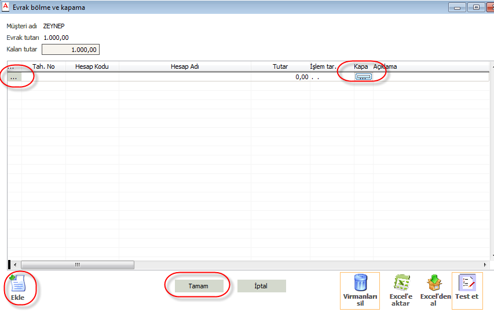Cancel using the İptal button
Screen dimensions: 494x312
click(x=261, y=286)
